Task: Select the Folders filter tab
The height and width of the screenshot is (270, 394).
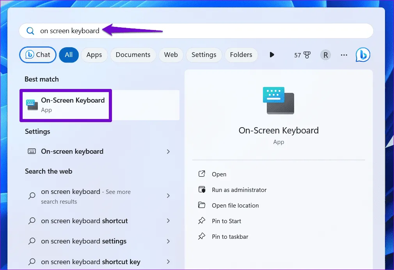Action: pyautogui.click(x=241, y=55)
